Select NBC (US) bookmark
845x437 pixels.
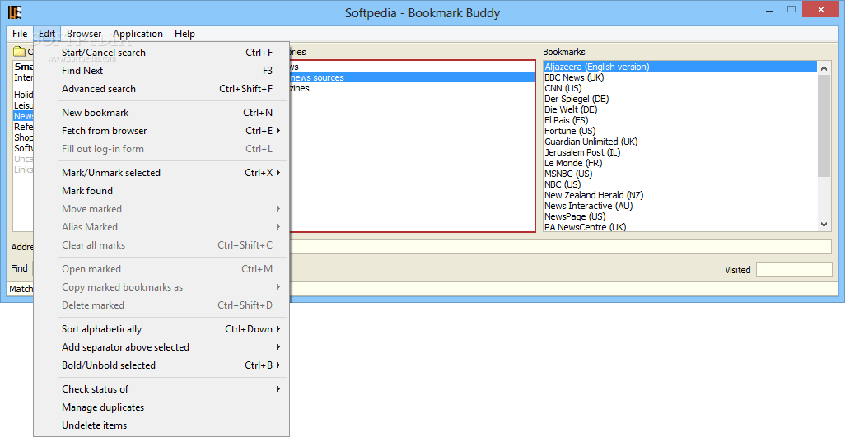point(680,184)
